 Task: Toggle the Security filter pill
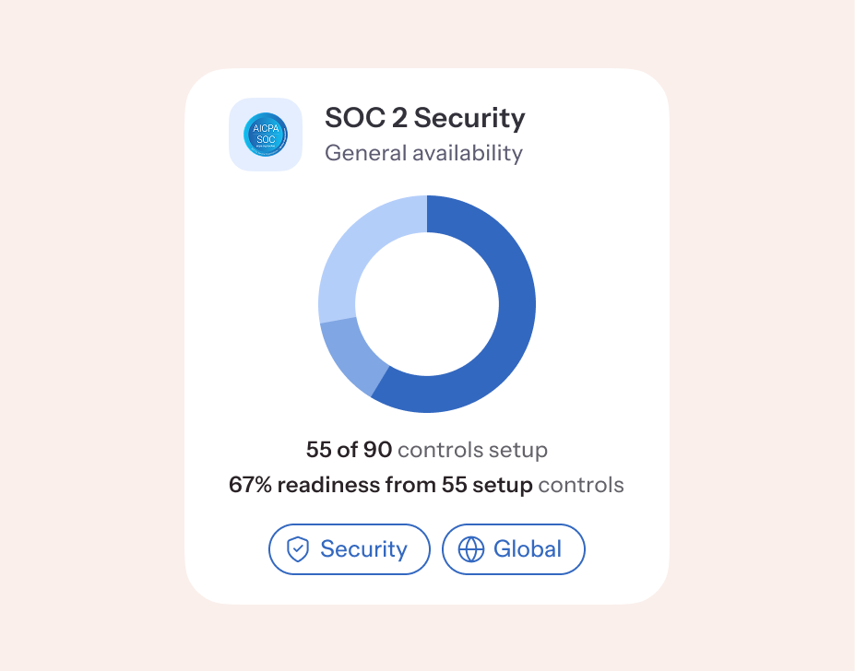[x=349, y=549]
